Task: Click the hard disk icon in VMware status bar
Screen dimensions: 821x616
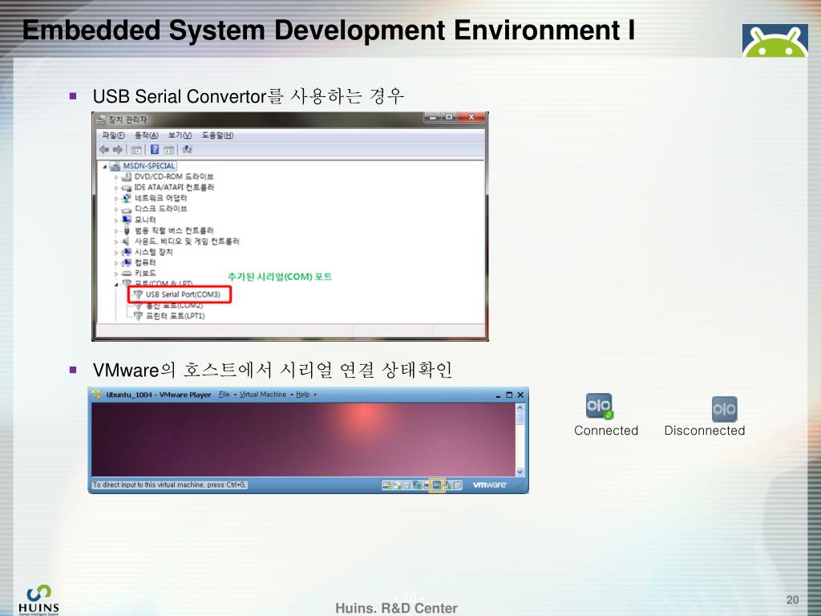Action: click(386, 485)
